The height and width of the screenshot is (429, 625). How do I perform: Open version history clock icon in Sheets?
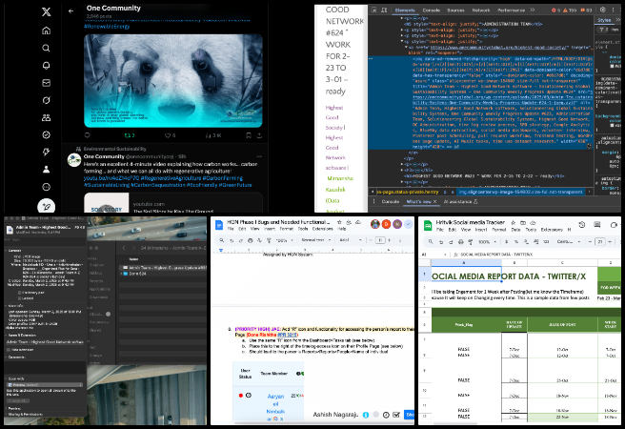[x=581, y=224]
